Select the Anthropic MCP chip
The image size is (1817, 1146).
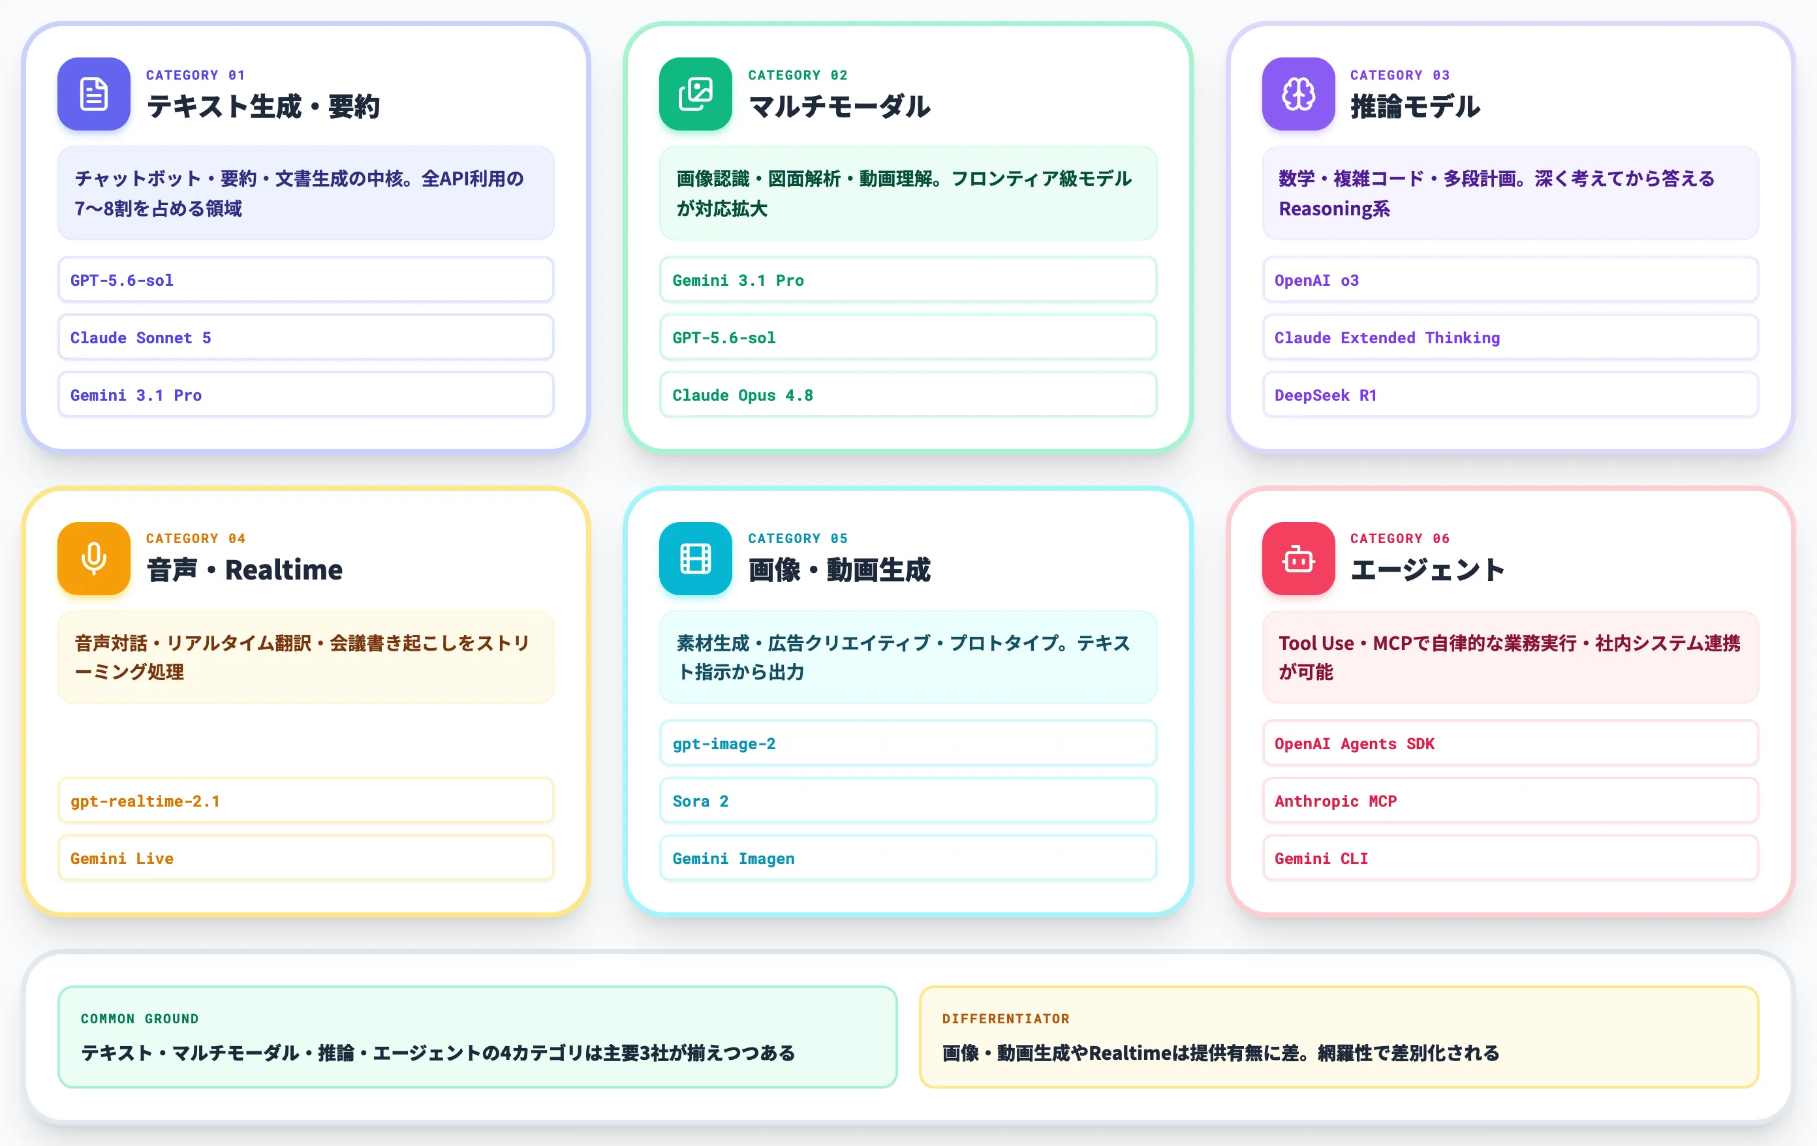(x=1510, y=801)
